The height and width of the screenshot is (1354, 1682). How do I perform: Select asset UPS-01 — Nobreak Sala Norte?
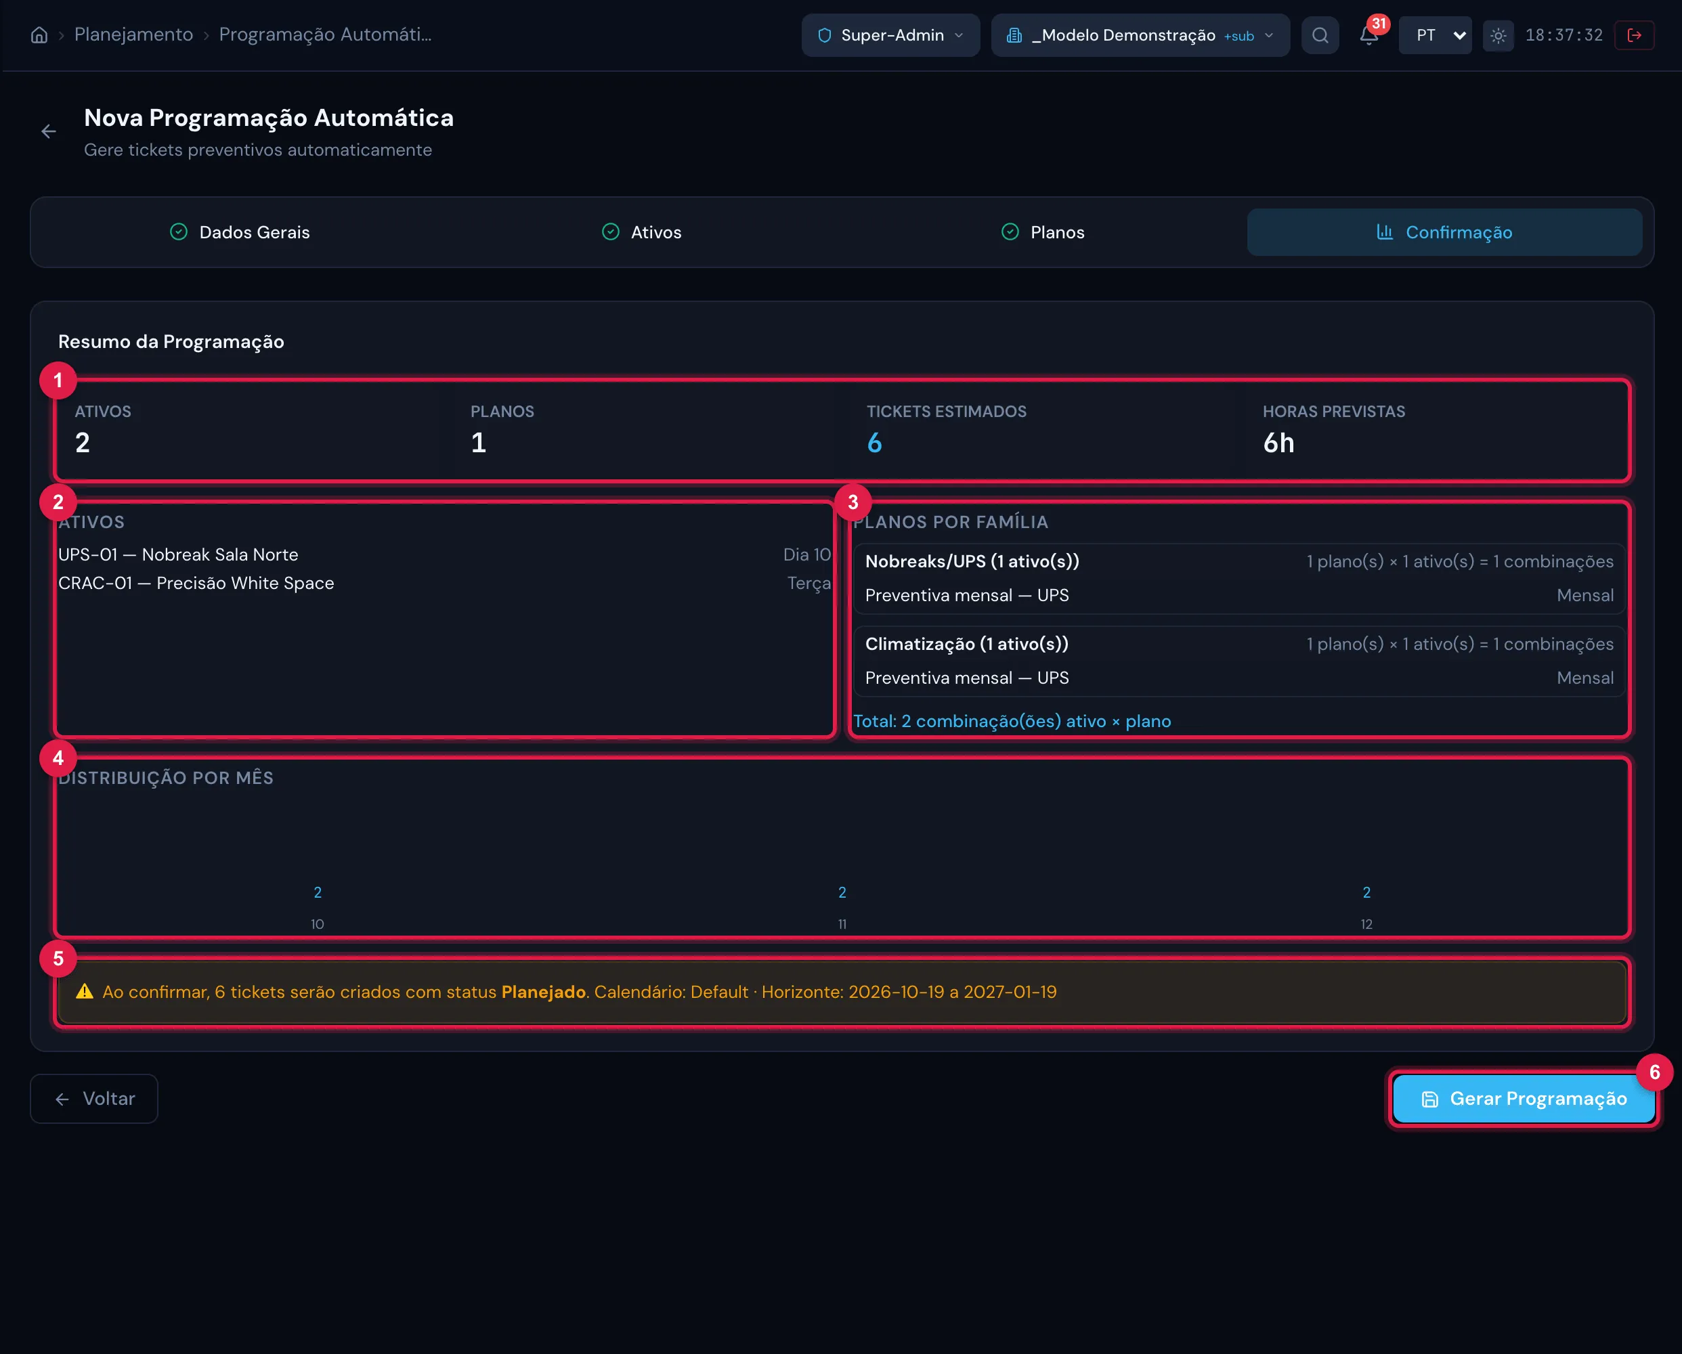click(x=445, y=554)
